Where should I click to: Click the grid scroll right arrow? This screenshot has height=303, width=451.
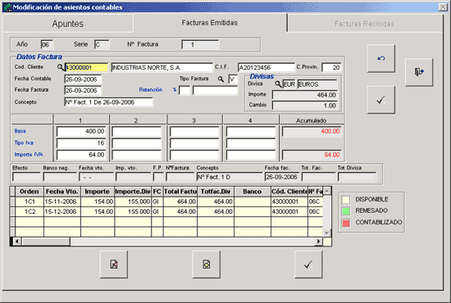tap(318, 242)
